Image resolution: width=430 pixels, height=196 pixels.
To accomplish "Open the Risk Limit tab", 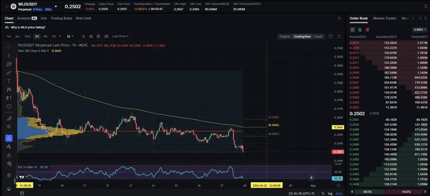I will [x=83, y=18].
